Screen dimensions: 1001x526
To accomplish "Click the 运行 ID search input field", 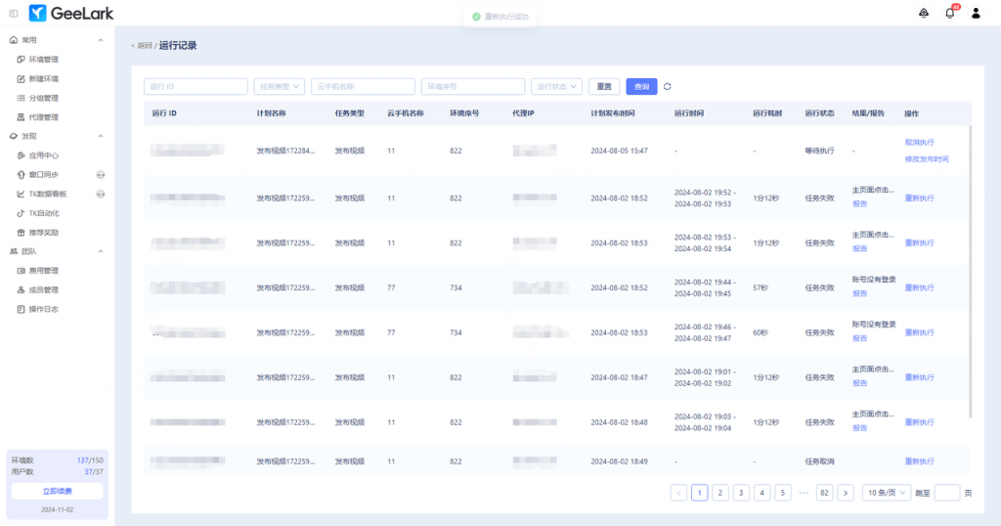I will [x=196, y=87].
